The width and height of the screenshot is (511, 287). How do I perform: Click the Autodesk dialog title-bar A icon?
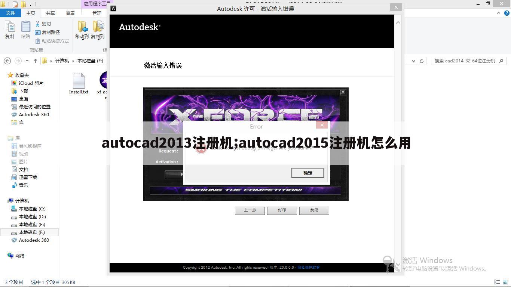[x=113, y=9]
